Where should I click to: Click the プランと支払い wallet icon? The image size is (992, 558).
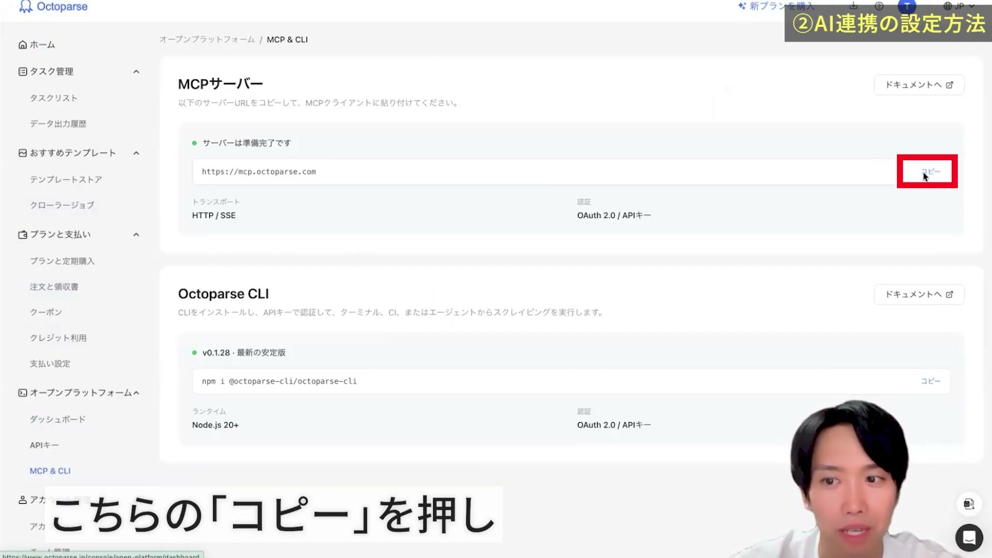click(23, 235)
